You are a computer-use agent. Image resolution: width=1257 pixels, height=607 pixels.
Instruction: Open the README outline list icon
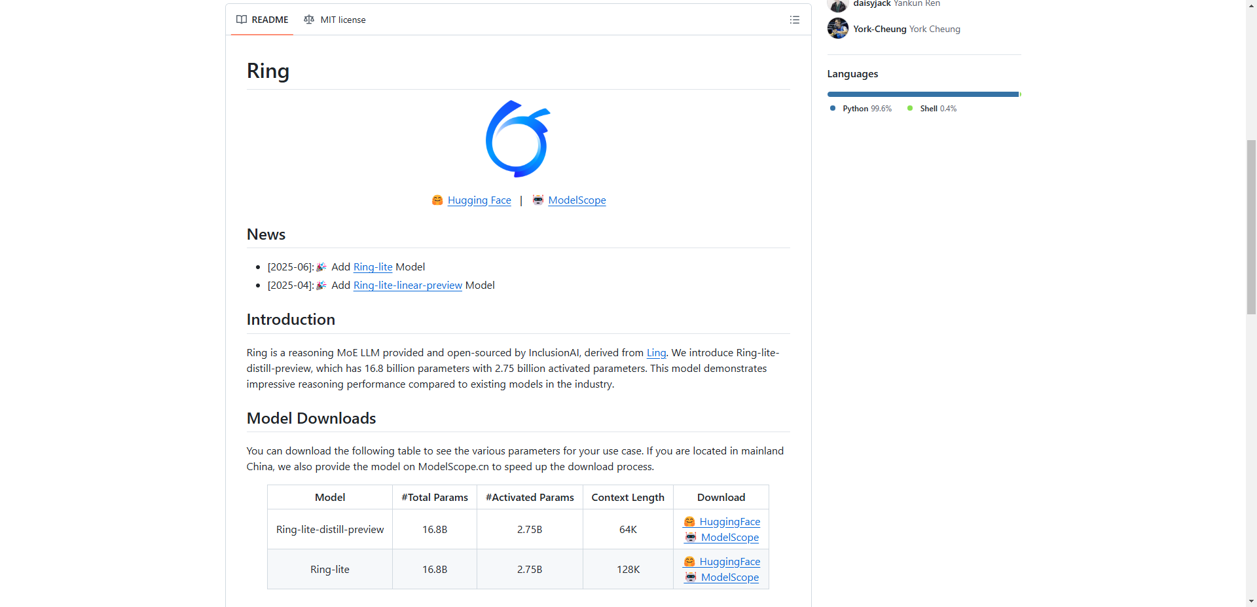point(794,20)
